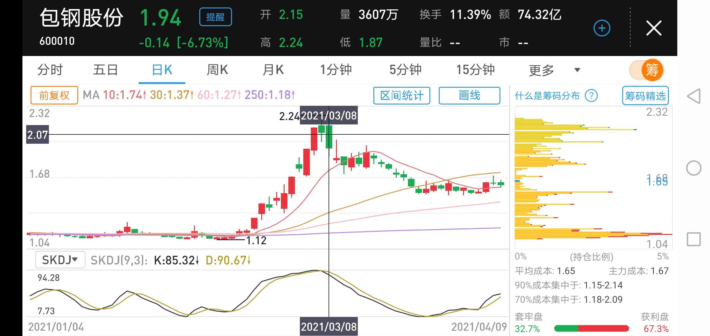Screen dimensions: 710x336
Task: Click the triangle arrow beside 更多
Action: click(577, 70)
